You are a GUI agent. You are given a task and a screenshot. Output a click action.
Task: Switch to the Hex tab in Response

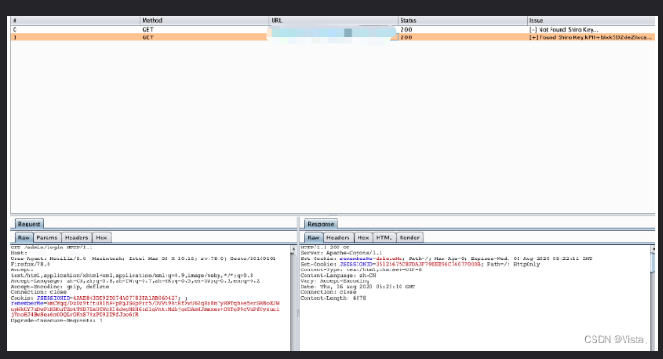click(363, 238)
